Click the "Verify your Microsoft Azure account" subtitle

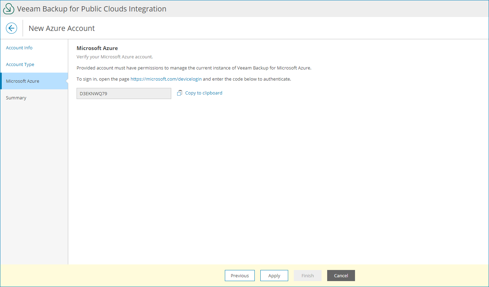[114, 57]
